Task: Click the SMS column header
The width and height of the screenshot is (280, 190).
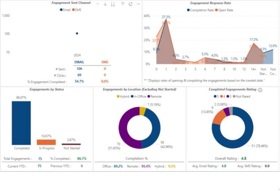Action: pyautogui.click(x=105, y=62)
